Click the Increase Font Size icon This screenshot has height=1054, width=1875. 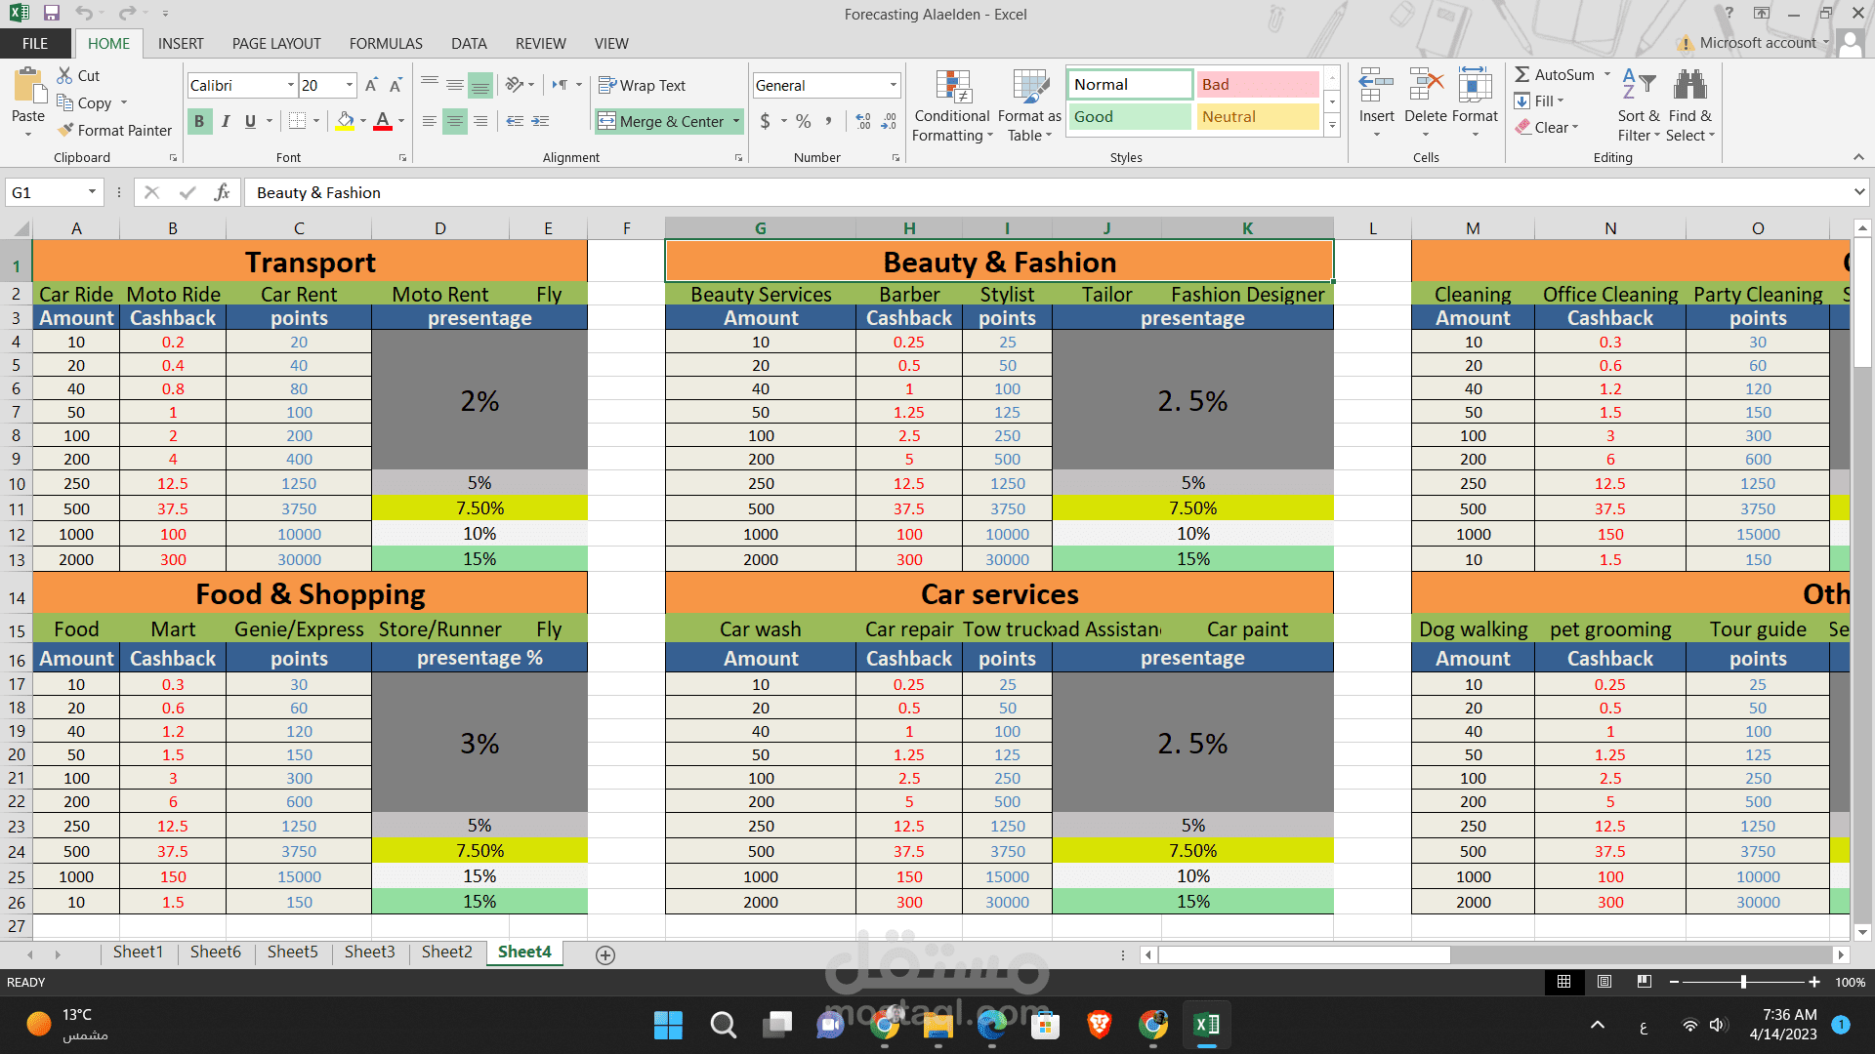[x=371, y=86]
